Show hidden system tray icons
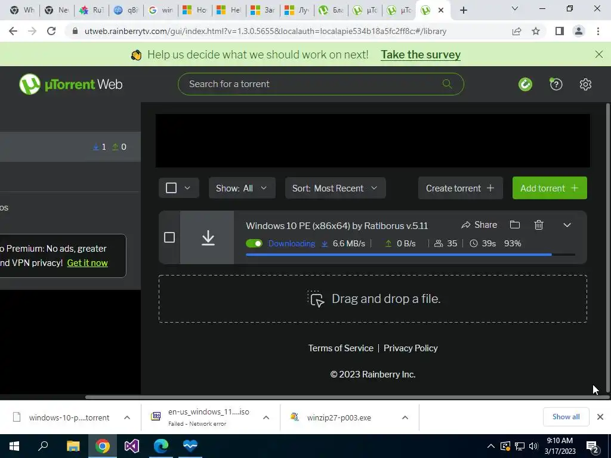 [491, 446]
